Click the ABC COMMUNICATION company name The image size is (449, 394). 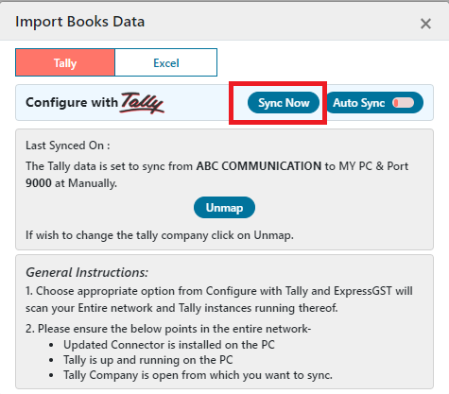point(259,166)
